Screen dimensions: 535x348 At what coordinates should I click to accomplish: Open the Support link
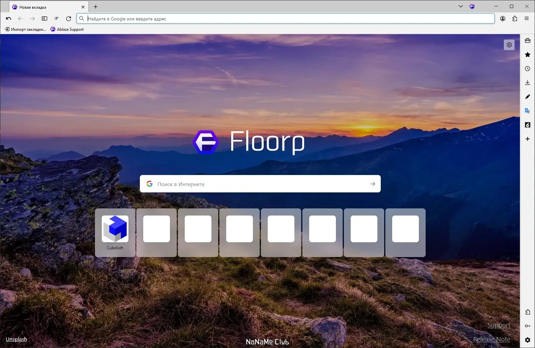click(499, 325)
